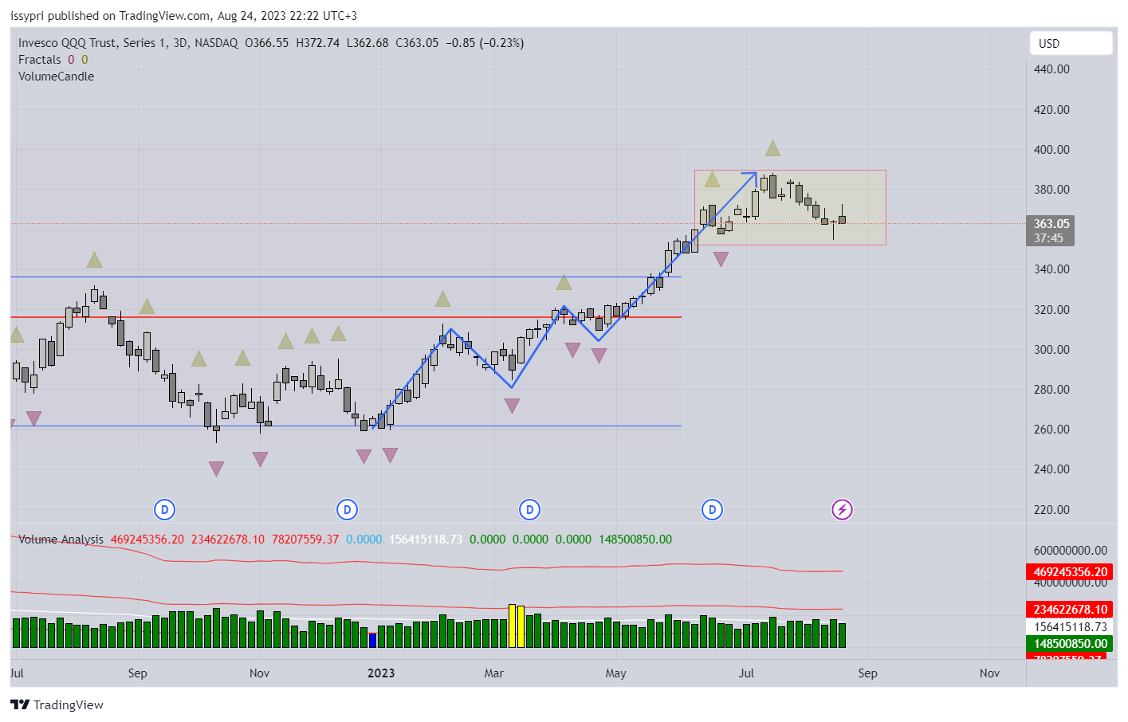The height and width of the screenshot is (722, 1128).
Task: Click legend value 469245356.20 in Volume Analysis
Action: (147, 540)
